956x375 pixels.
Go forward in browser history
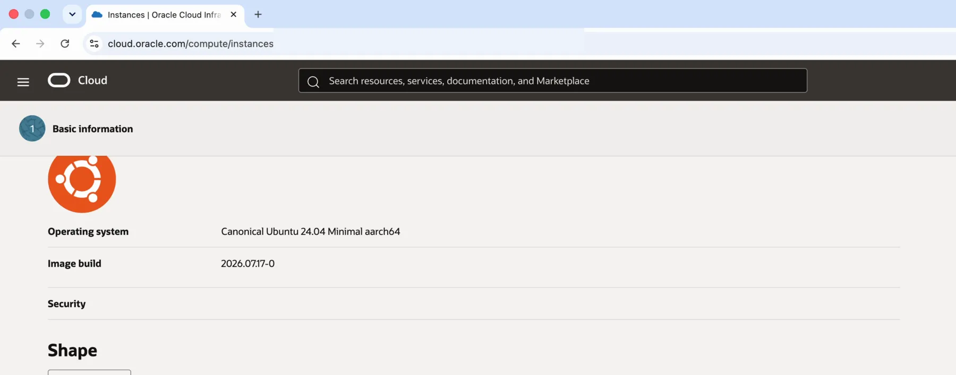click(x=40, y=43)
